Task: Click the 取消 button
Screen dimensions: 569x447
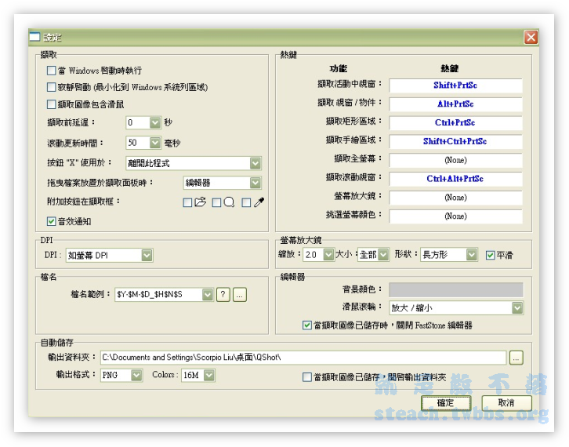Action: (506, 402)
